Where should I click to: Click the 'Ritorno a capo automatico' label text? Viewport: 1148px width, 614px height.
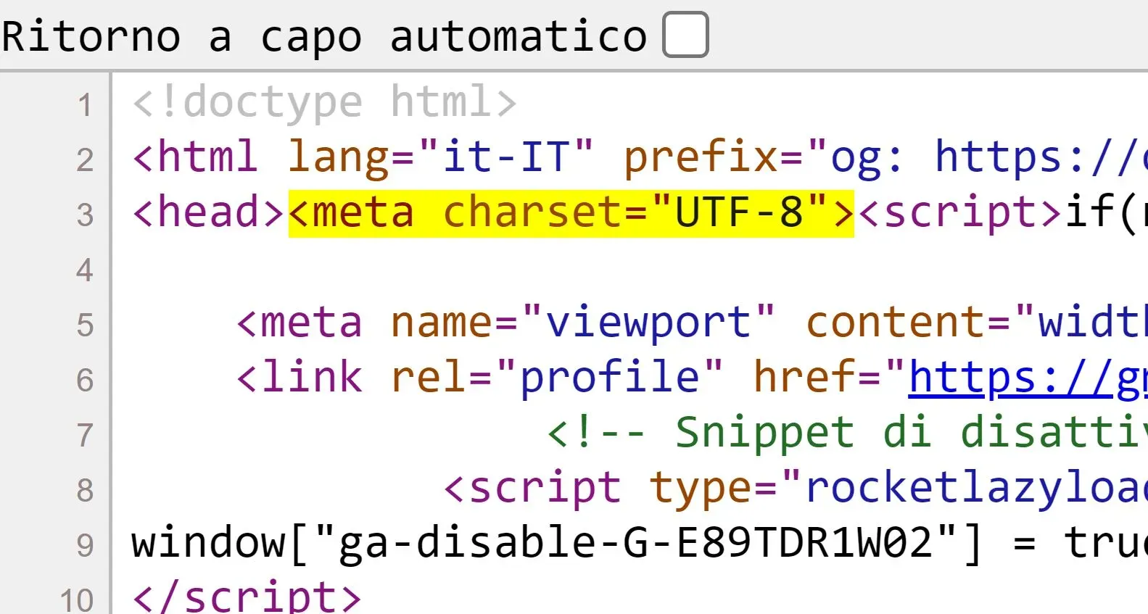coord(323,36)
